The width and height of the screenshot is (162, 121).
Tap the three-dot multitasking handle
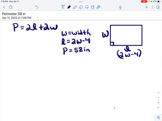81,2
